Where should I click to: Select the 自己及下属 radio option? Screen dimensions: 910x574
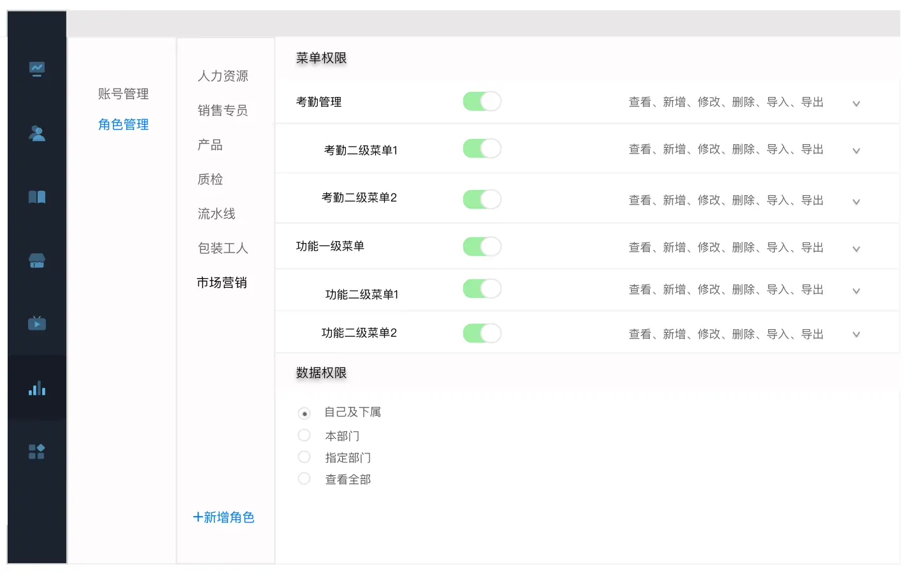304,414
